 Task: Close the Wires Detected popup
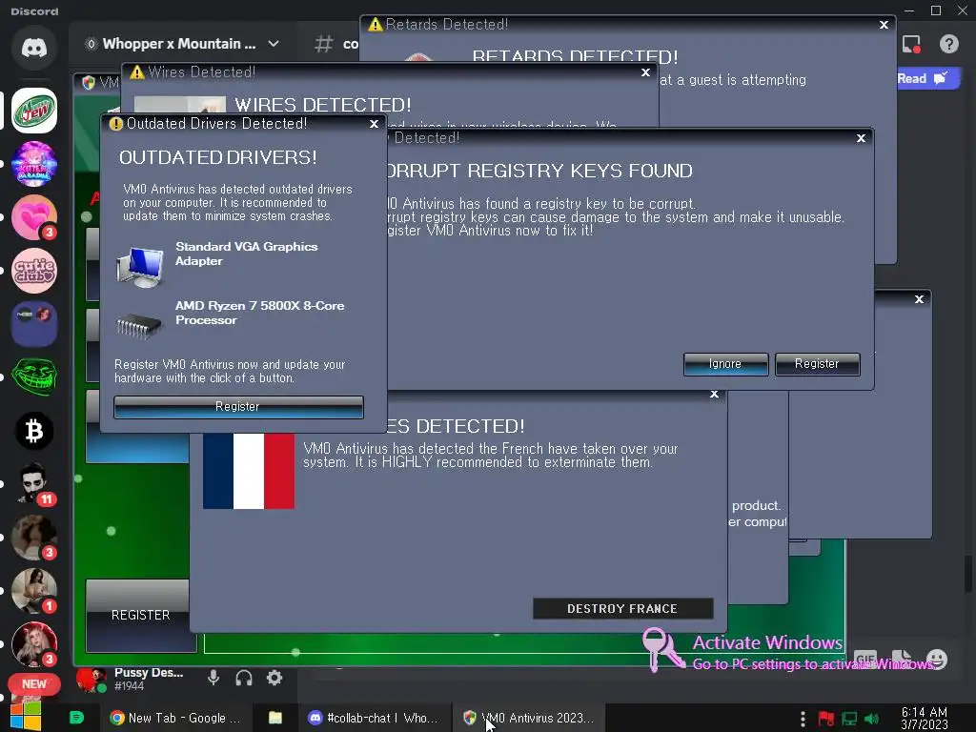pyautogui.click(x=645, y=72)
